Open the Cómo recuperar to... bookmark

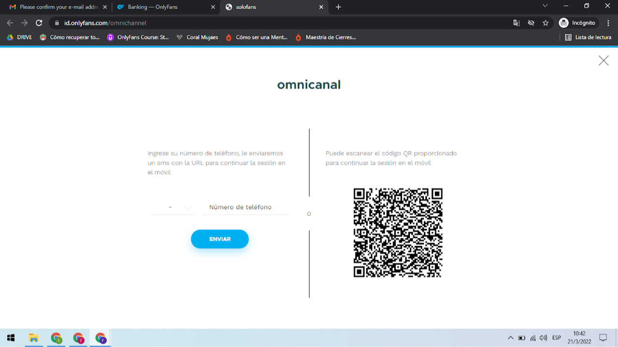tap(70, 37)
